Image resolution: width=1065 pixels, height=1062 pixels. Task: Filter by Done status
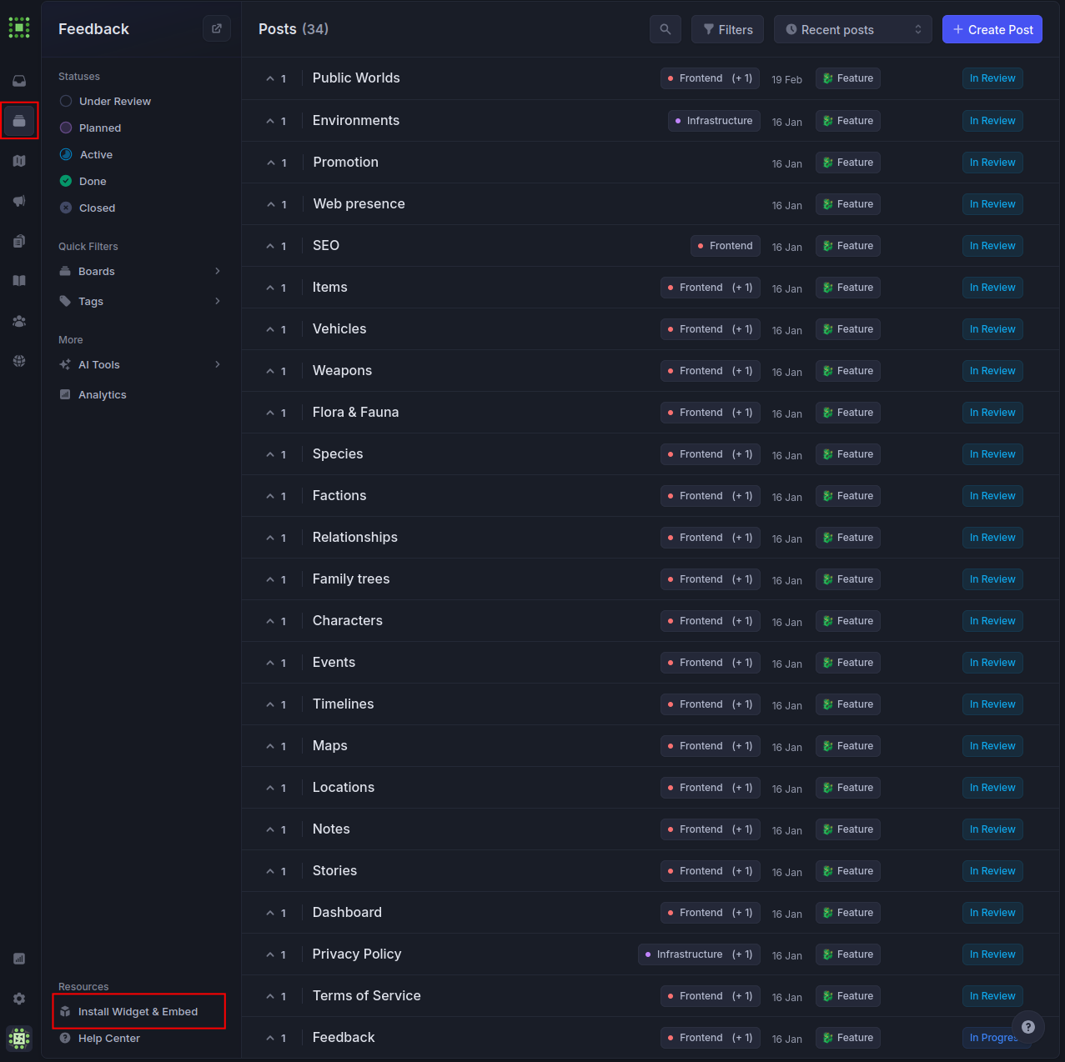[83, 181]
